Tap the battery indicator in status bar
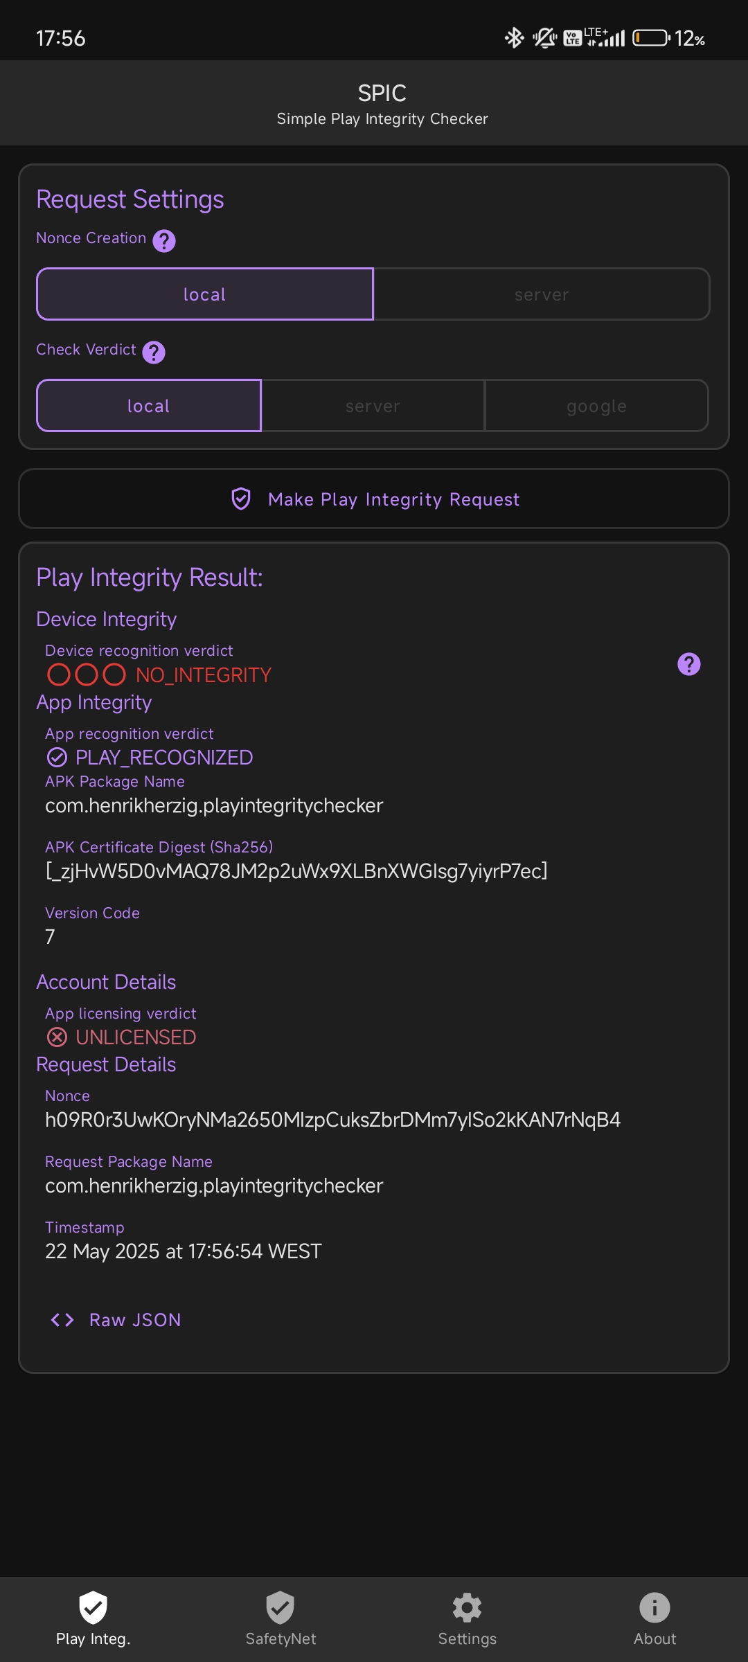This screenshot has width=748, height=1662. 652,37
